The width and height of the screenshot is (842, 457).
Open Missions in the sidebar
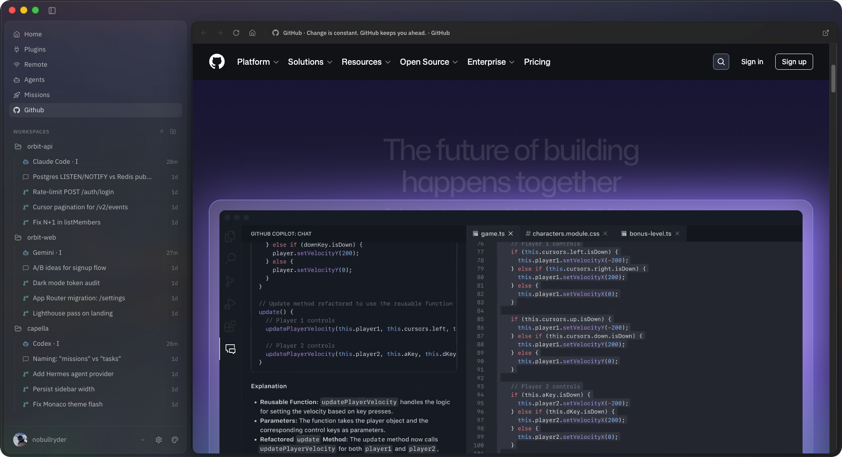(x=96, y=95)
